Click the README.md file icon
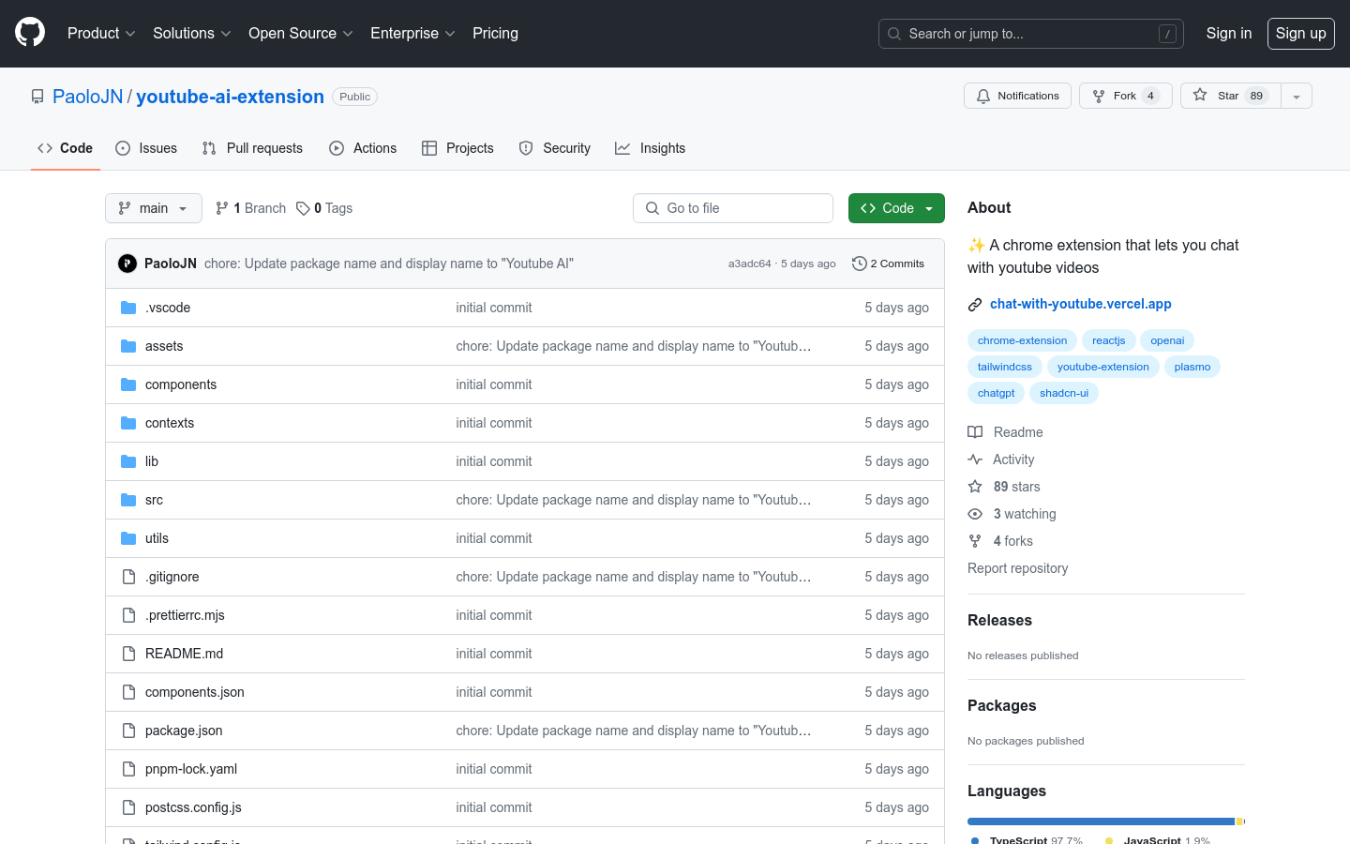 tap(128, 654)
